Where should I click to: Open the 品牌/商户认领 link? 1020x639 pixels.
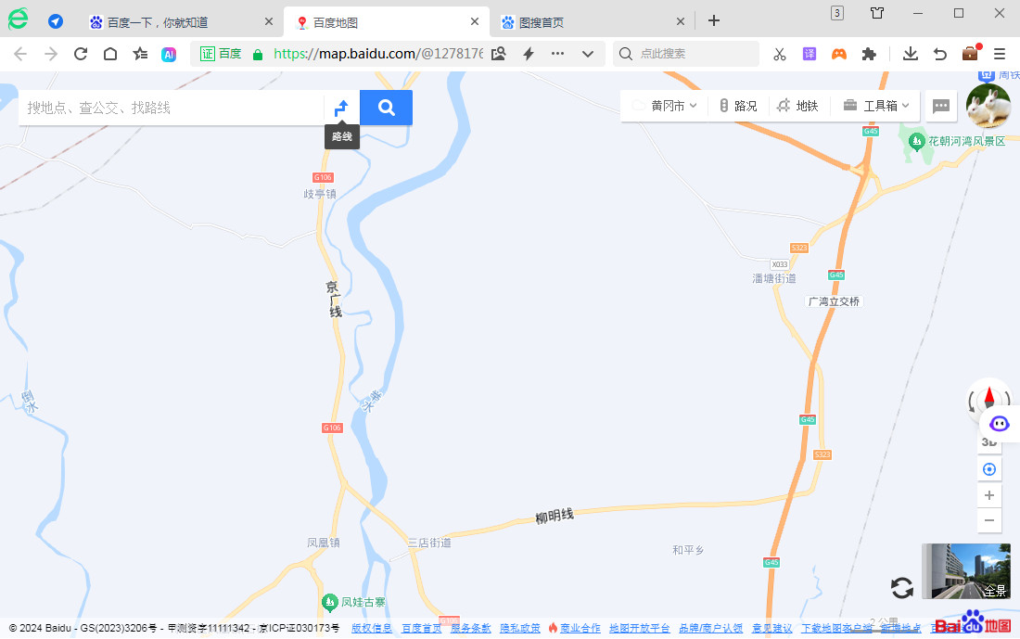[x=710, y=628]
